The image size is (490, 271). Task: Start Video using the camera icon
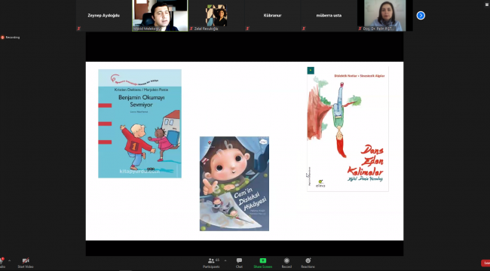[26, 263]
